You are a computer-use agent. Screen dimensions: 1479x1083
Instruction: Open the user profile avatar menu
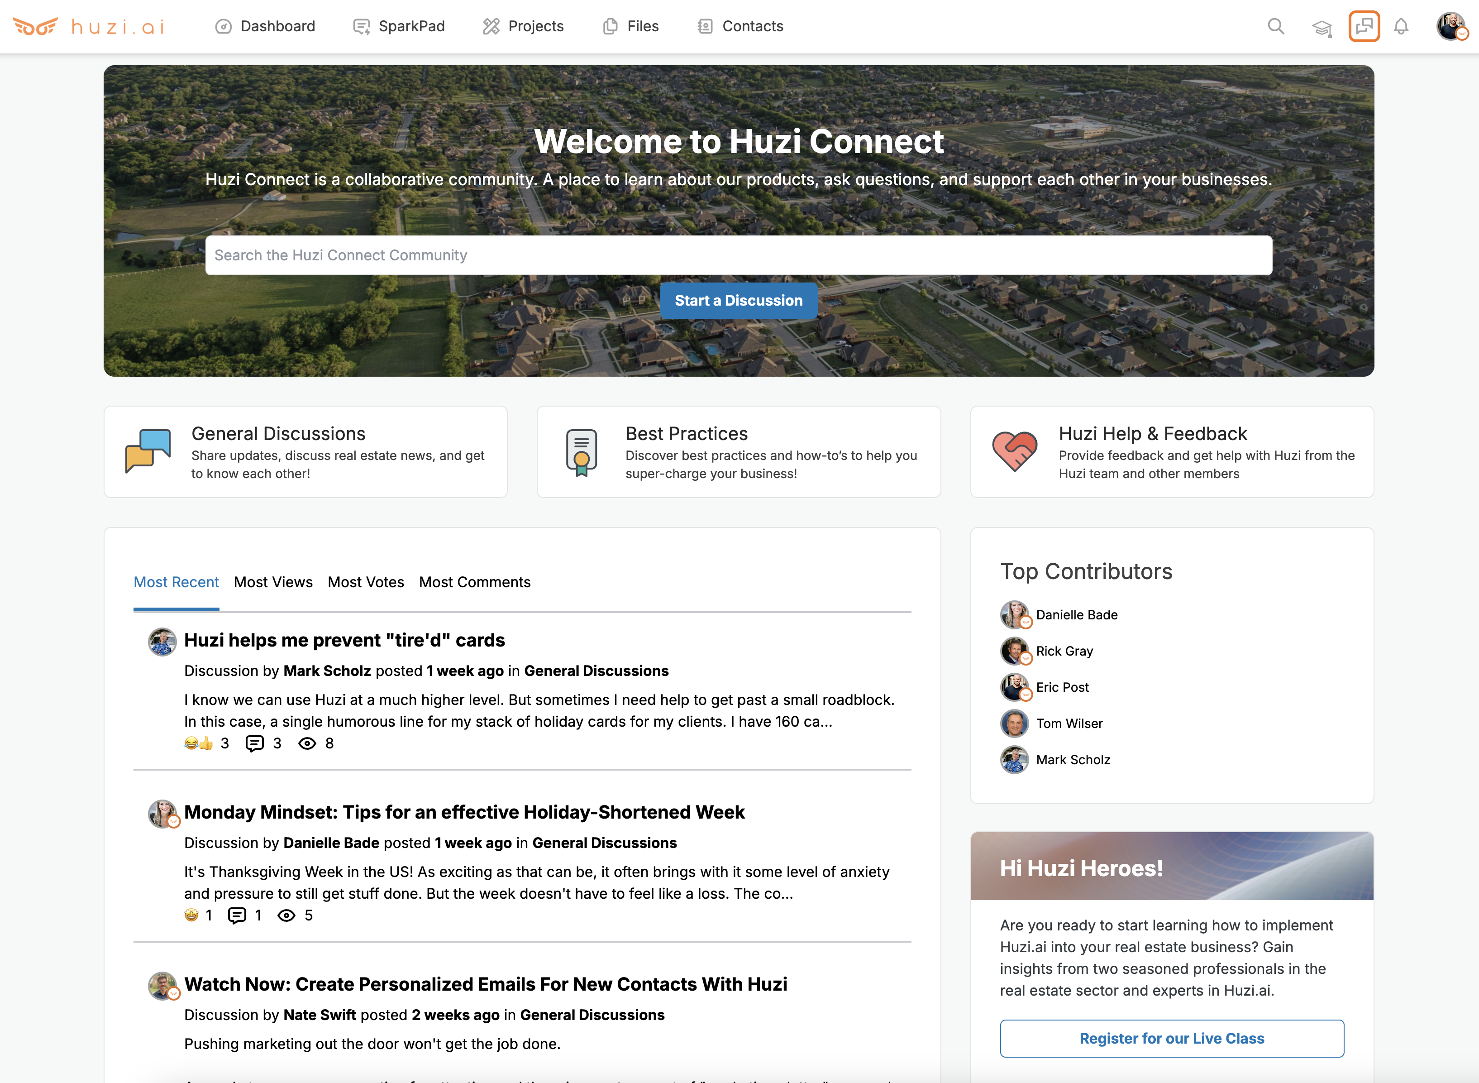tap(1451, 26)
